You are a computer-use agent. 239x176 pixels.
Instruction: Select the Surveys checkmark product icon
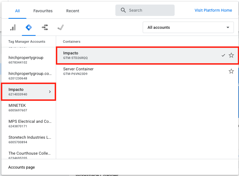click(60, 28)
